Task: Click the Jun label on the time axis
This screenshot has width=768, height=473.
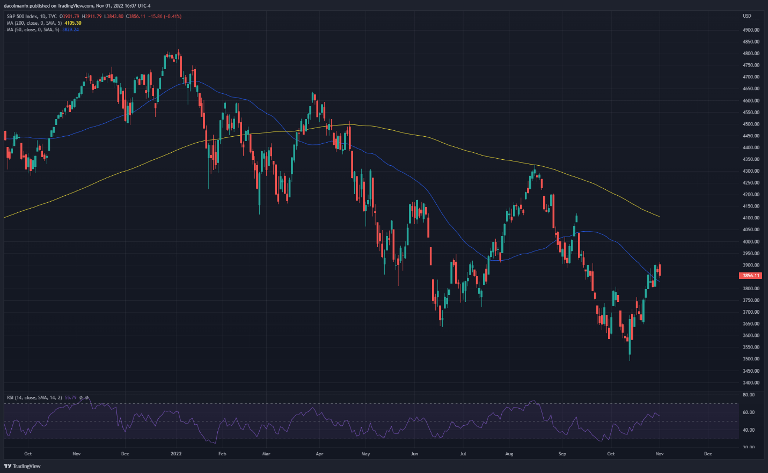Action: 414,454
